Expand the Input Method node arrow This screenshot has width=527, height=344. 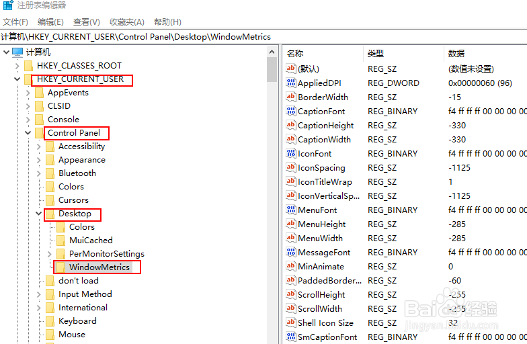[x=39, y=294]
